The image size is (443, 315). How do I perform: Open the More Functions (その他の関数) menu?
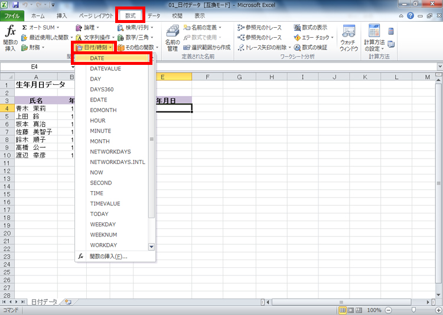tap(138, 47)
